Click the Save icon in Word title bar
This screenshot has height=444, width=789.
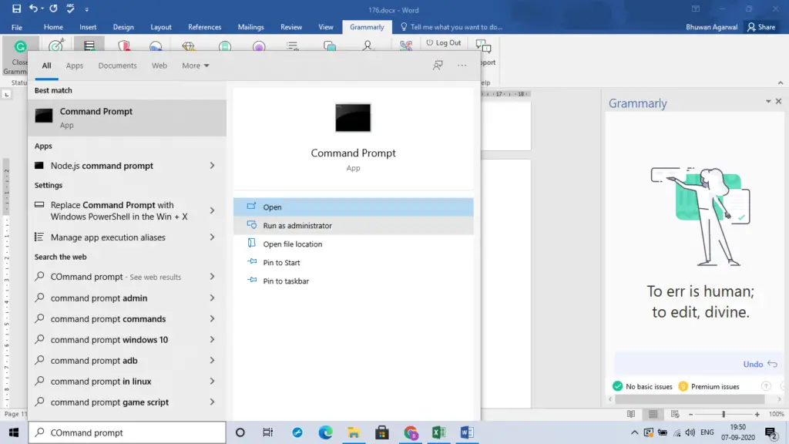pos(16,8)
